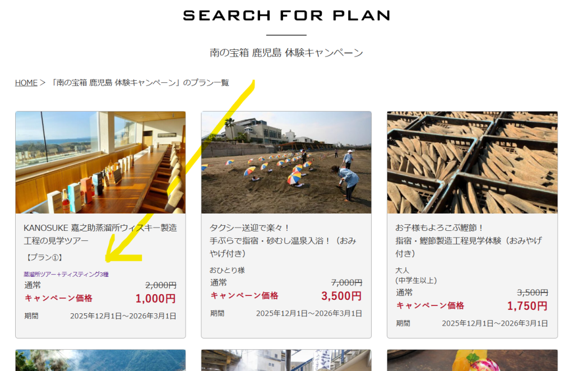The height and width of the screenshot is (371, 574).
Task: Click the 【プラン①】 label
Action: pyautogui.click(x=44, y=258)
